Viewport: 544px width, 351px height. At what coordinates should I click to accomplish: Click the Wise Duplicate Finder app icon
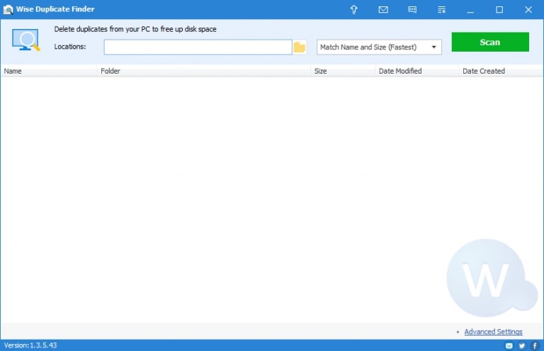8,9
